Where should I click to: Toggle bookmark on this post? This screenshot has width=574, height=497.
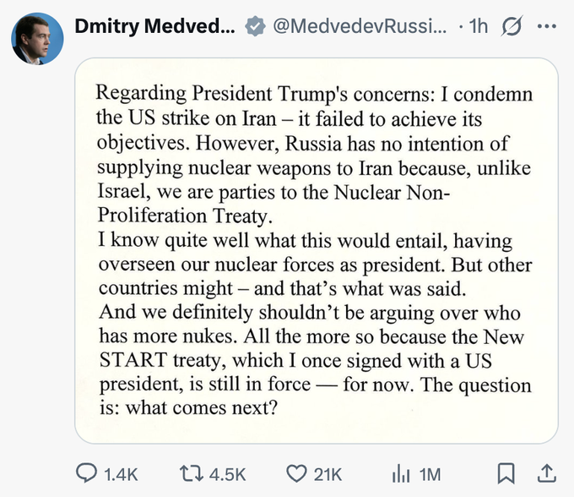506,473
